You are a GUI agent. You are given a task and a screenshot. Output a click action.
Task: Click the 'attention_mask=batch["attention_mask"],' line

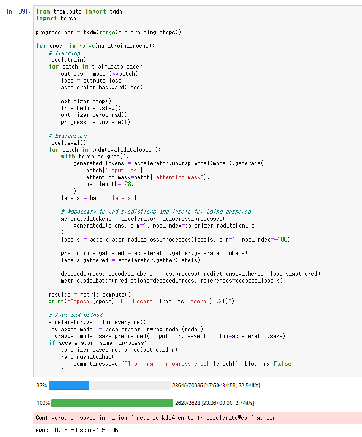pos(148,177)
